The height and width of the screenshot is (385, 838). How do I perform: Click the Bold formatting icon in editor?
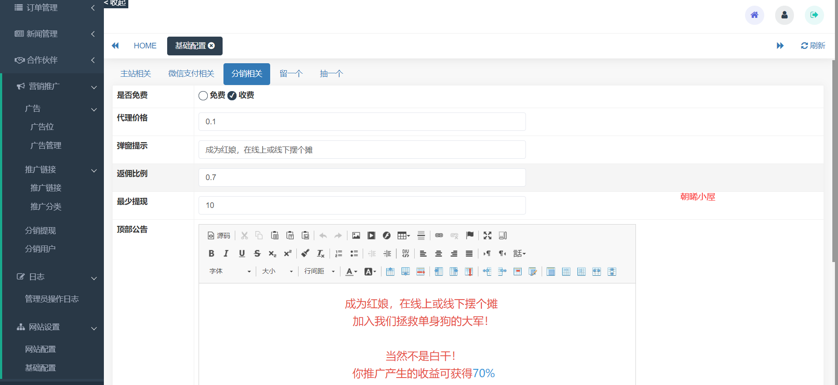pyautogui.click(x=211, y=253)
